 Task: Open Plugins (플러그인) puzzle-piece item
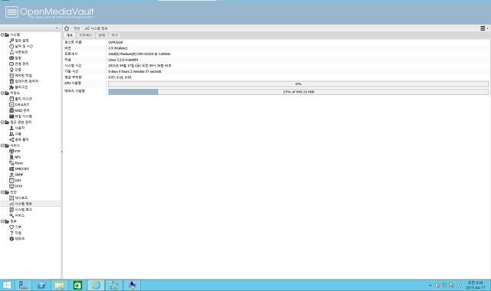18,87
